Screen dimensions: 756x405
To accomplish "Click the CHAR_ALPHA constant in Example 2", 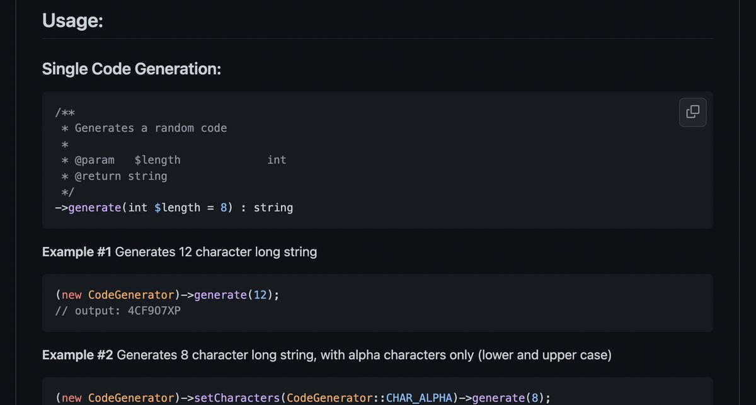I will tap(418, 397).
